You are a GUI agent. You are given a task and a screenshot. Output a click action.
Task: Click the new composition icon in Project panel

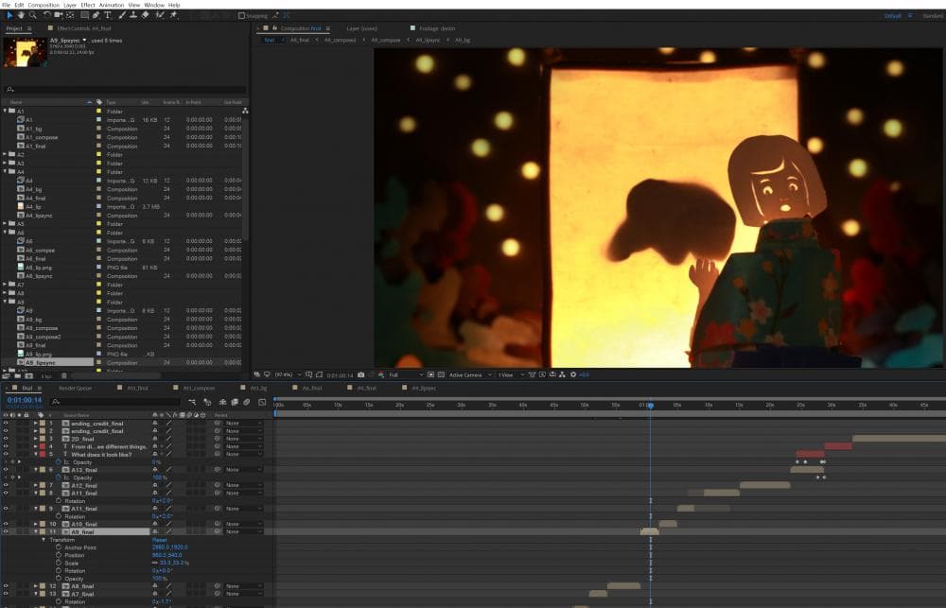pyautogui.click(x=28, y=376)
